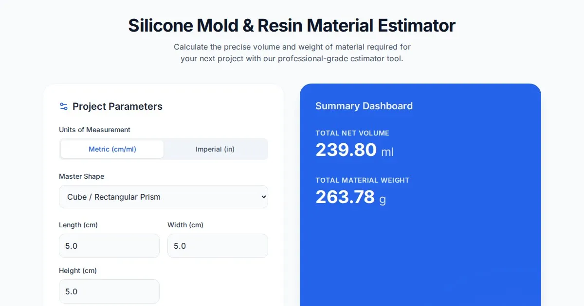
Task: Open the Master Shape dropdown
Action: pyautogui.click(x=163, y=197)
